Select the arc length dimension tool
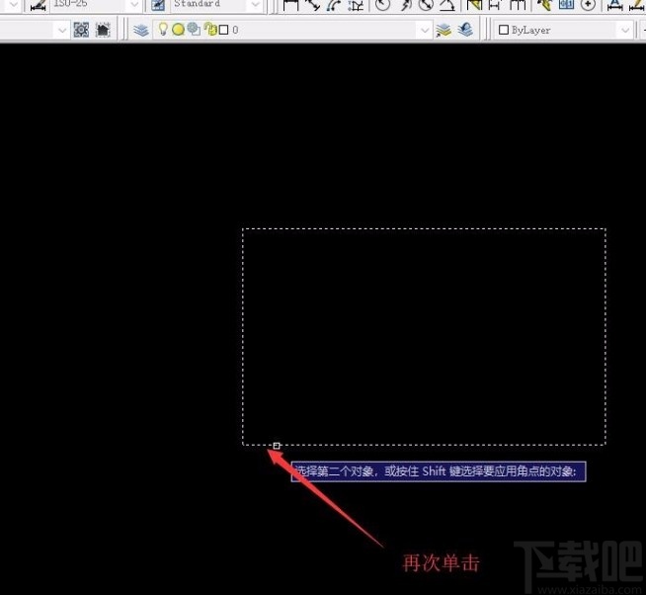The width and height of the screenshot is (646, 595). coord(333,5)
